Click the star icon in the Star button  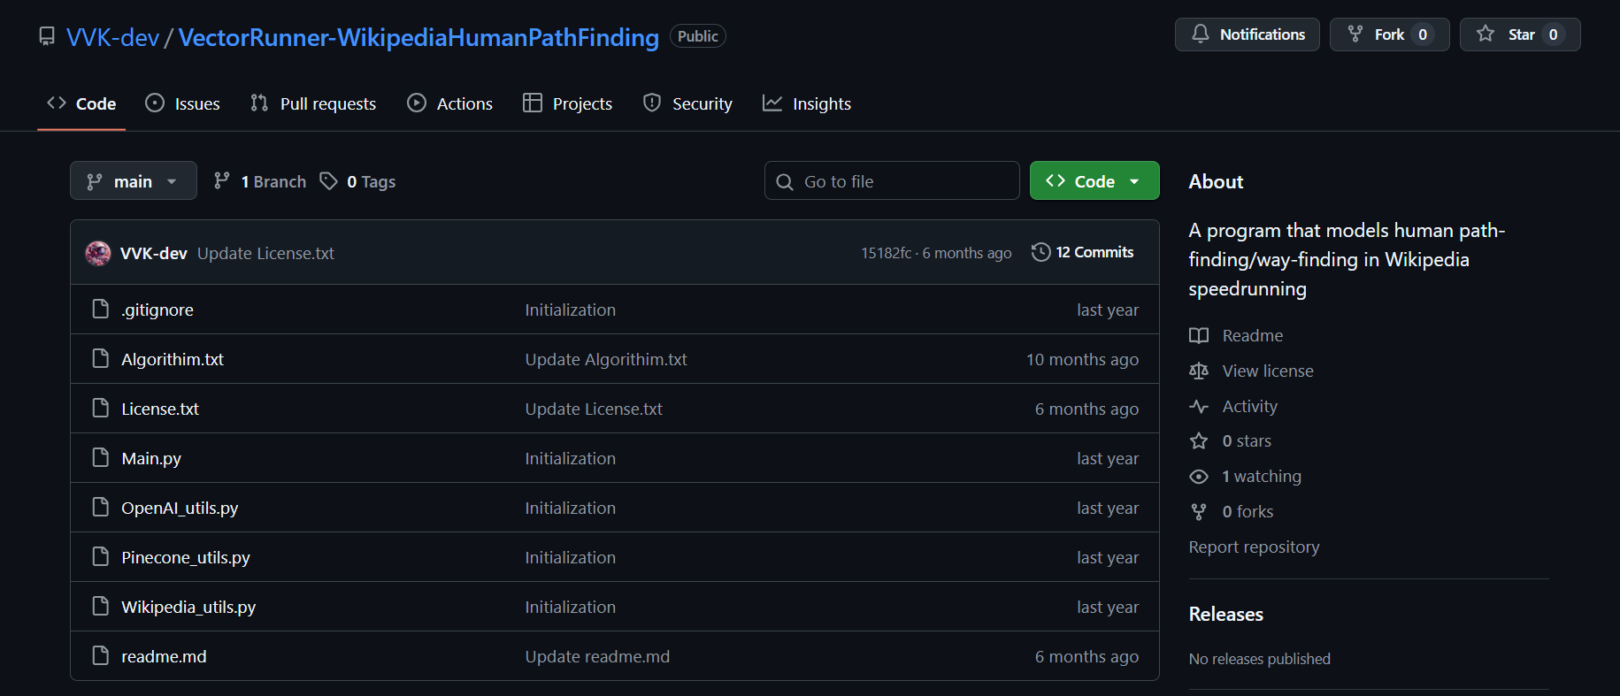pos(1486,34)
